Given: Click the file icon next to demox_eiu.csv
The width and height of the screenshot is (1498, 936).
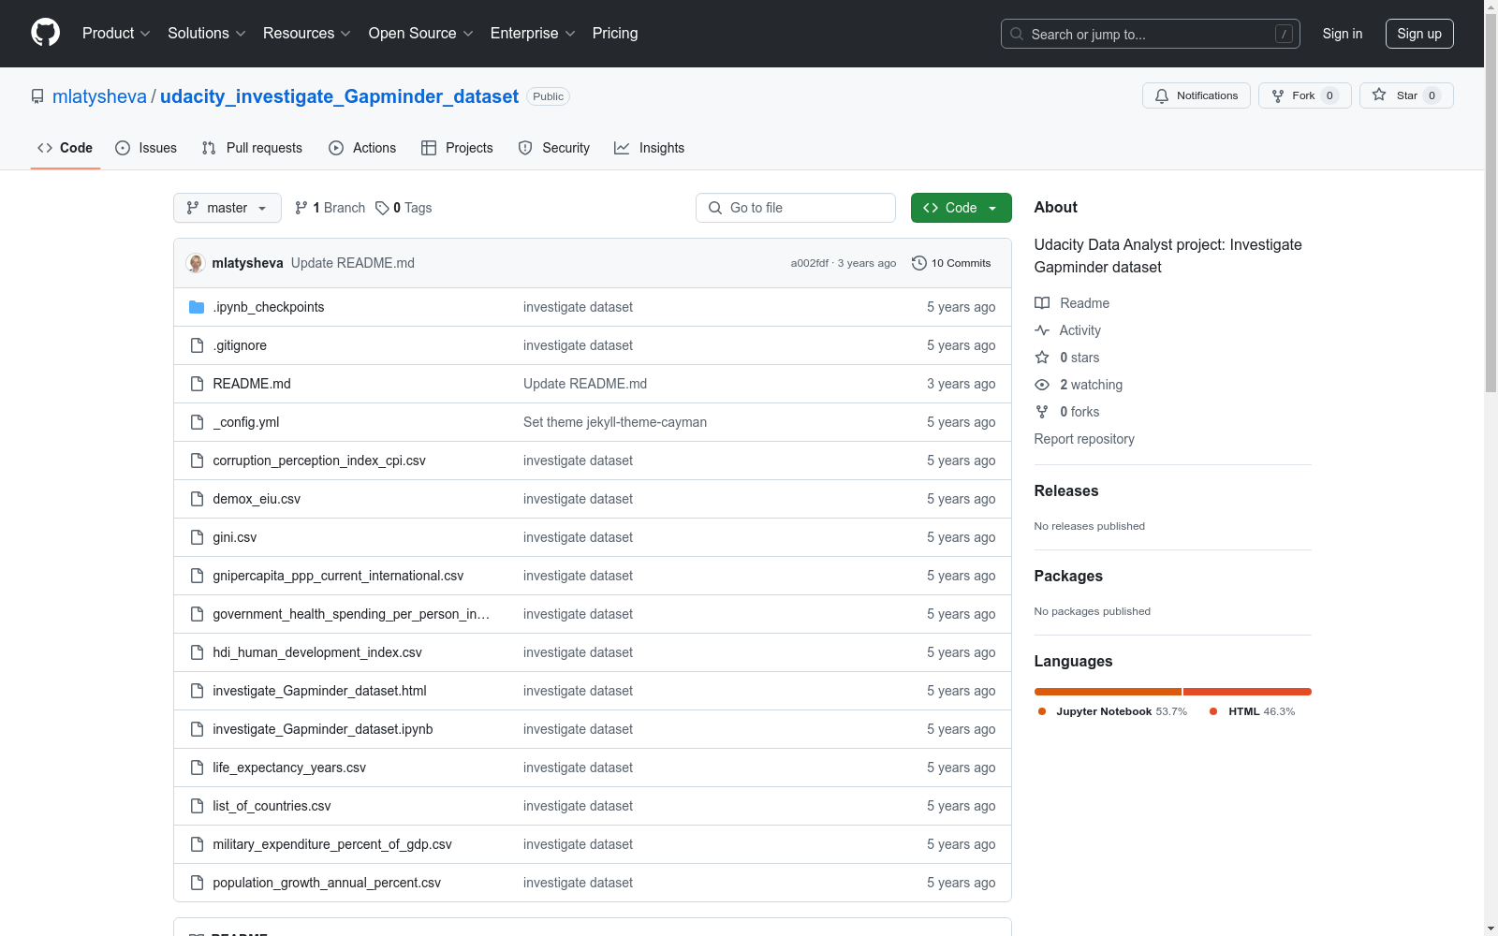Looking at the screenshot, I should coord(197,499).
